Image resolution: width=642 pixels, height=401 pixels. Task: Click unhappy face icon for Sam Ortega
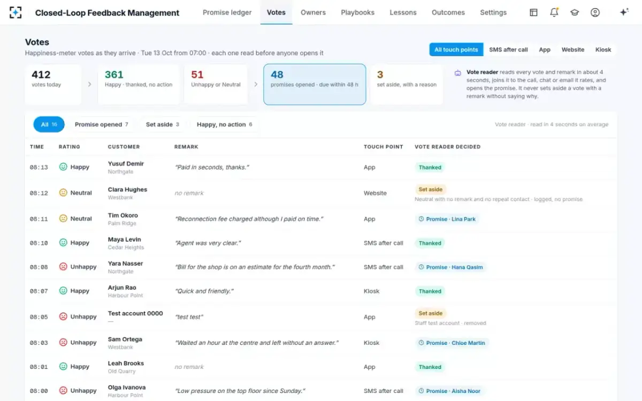(63, 342)
